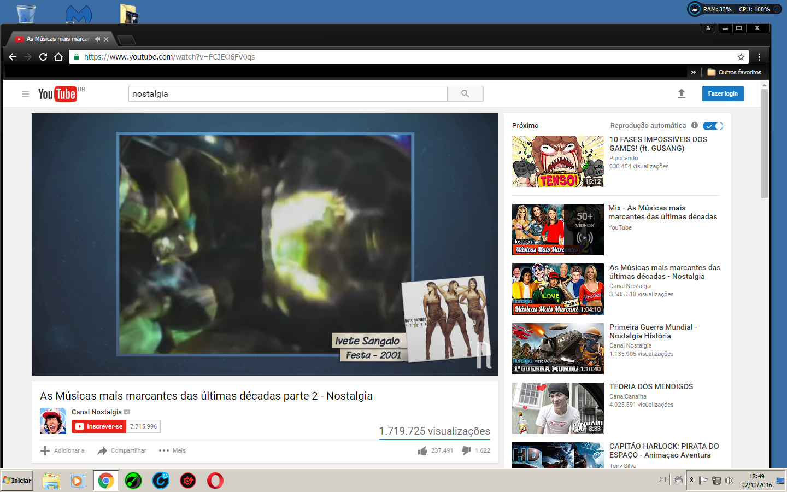Open the 10 FASES IMPOSSÍVEIS DOS GAMES title
Screen dimensions: 787x492
(658, 144)
